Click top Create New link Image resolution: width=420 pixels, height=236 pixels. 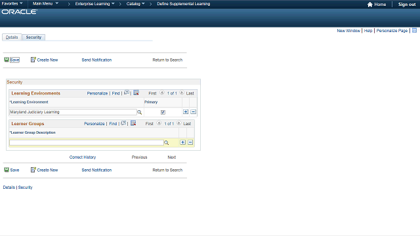coord(47,60)
